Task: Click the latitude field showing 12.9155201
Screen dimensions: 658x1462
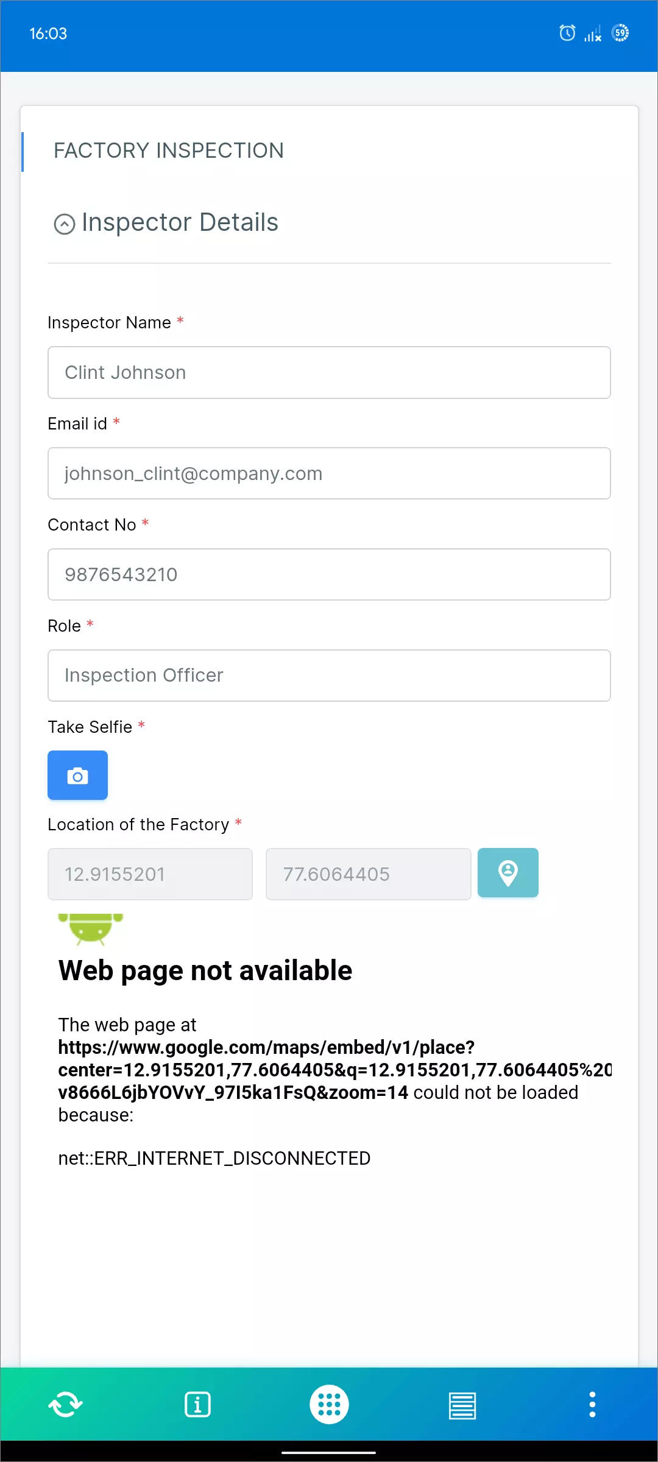Action: 150,874
